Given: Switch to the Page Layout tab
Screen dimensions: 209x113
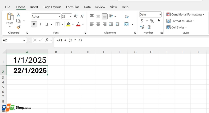Looking at the screenshot, I should pos(52,7).
